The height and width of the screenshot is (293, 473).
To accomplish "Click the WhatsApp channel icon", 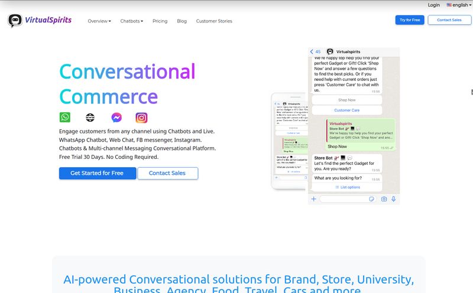I will [x=65, y=117].
